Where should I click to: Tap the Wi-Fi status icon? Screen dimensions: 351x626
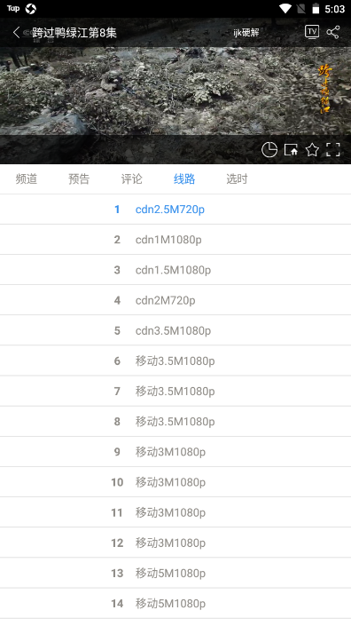285,9
